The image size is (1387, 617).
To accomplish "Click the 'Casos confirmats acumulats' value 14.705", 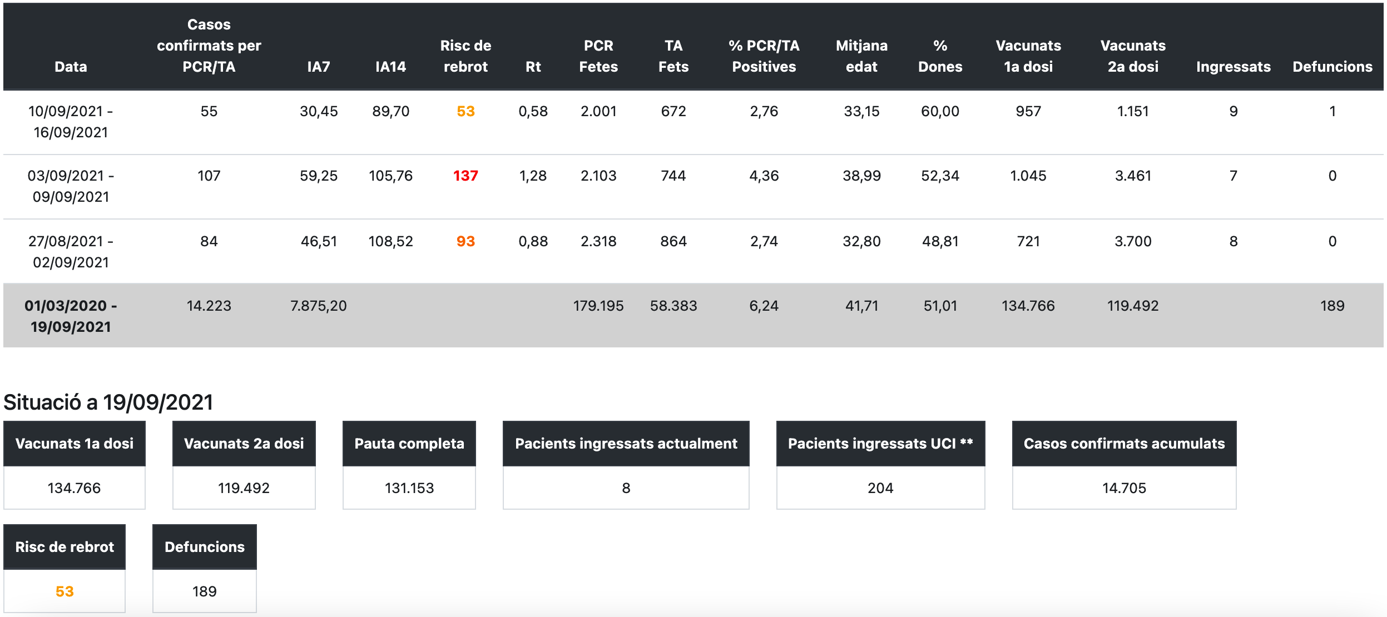I will 1124,488.
